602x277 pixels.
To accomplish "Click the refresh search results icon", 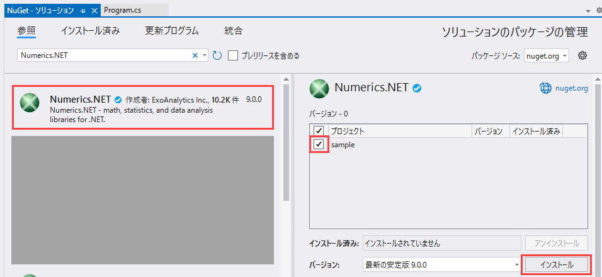I will pos(217,55).
